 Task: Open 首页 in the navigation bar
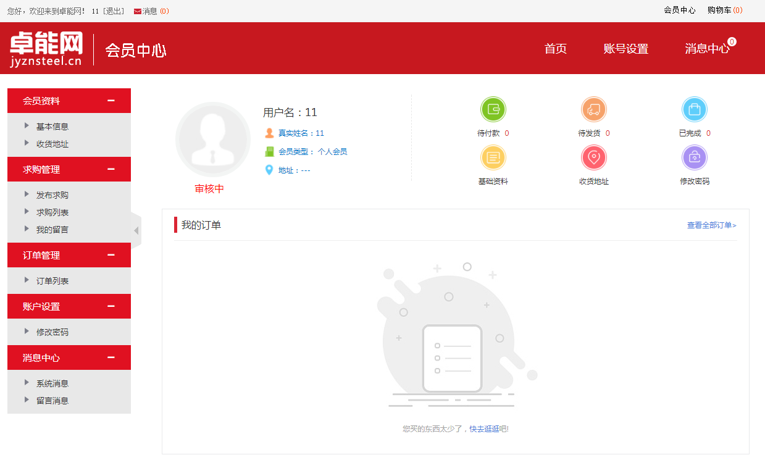pyautogui.click(x=554, y=48)
